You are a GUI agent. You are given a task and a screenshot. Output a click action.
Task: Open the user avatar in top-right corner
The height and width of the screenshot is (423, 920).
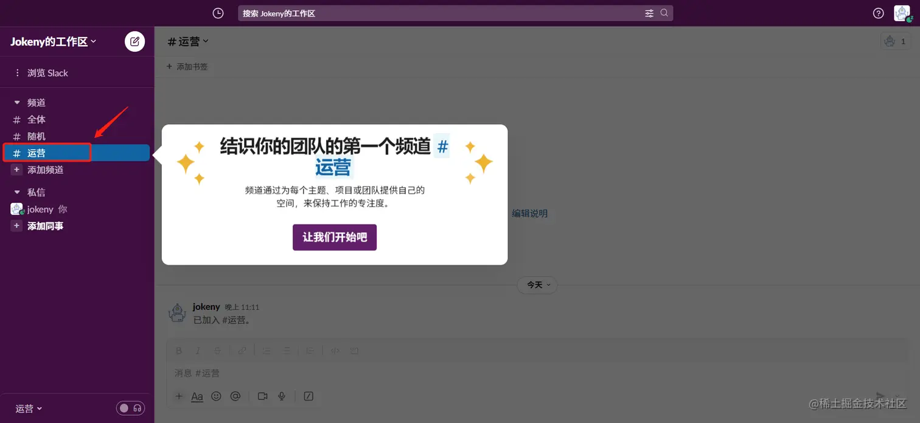[902, 13]
